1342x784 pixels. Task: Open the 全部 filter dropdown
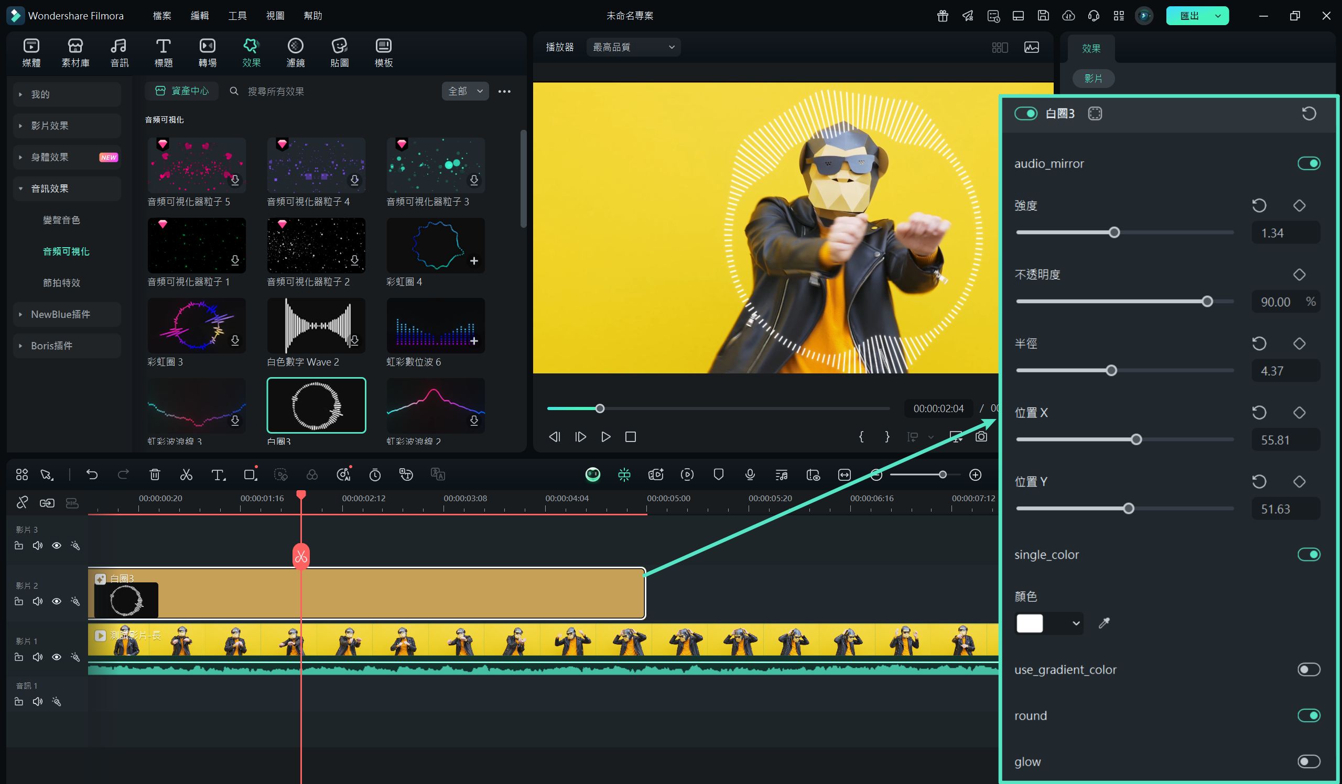pos(465,91)
